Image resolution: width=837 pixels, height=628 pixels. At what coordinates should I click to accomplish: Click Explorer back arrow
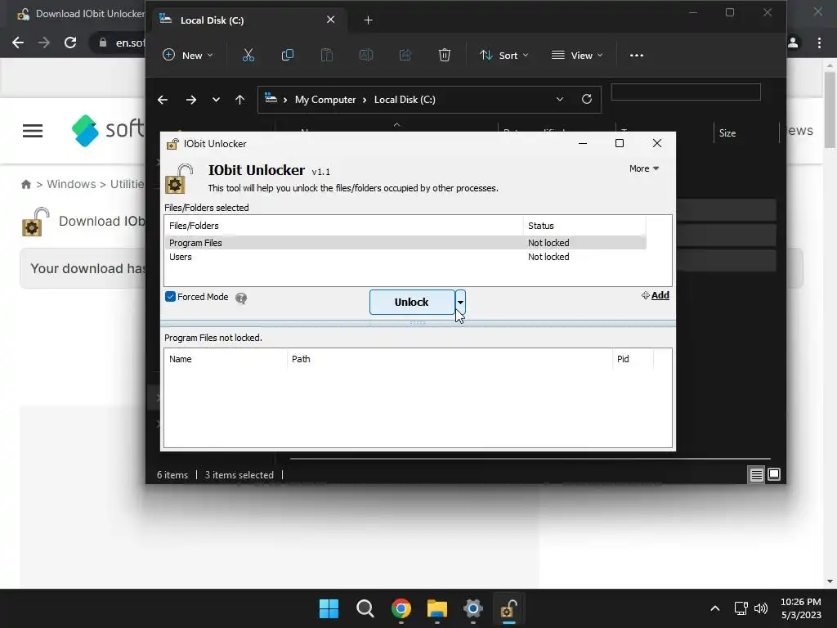click(163, 99)
